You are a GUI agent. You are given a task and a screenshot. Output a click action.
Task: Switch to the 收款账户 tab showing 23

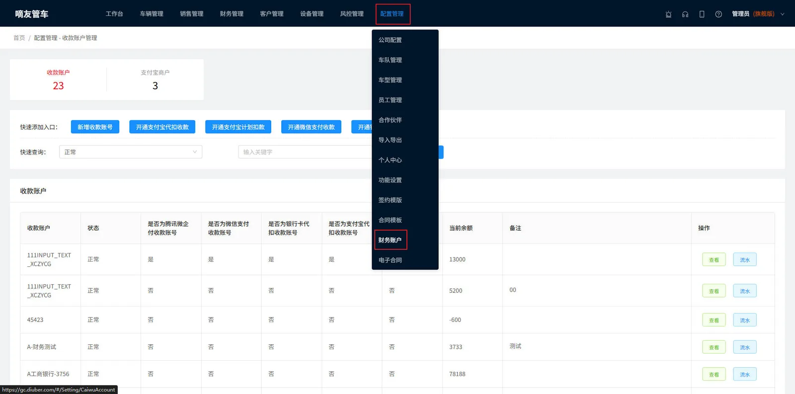coord(58,79)
